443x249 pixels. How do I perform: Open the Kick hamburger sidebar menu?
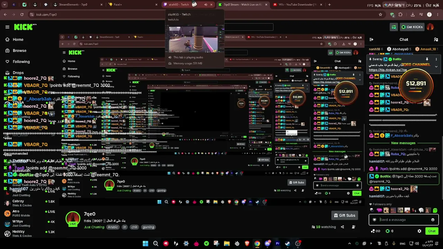[7, 27]
